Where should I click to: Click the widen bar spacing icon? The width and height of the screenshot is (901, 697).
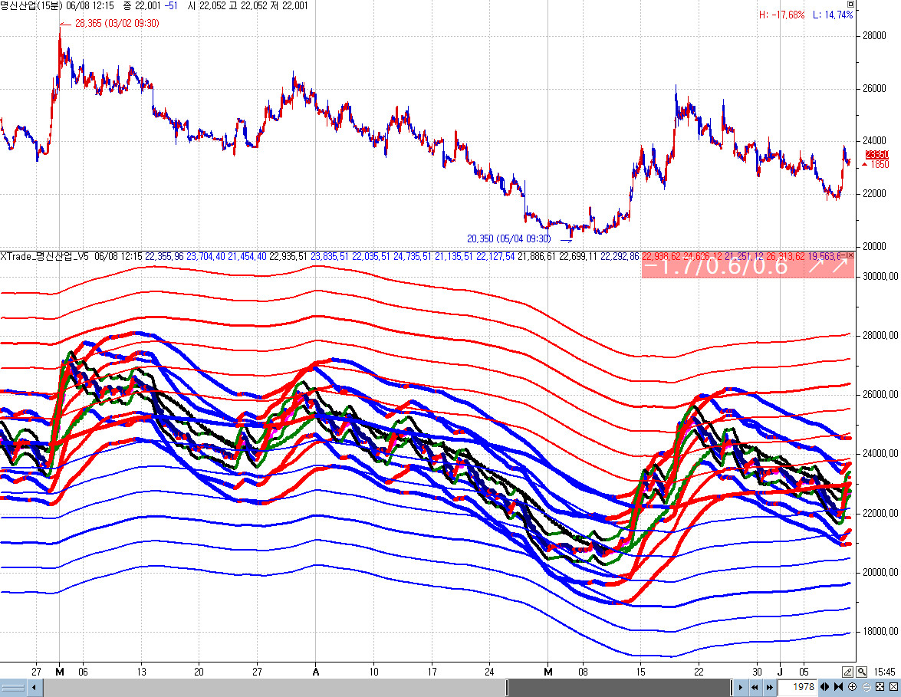[x=825, y=686]
